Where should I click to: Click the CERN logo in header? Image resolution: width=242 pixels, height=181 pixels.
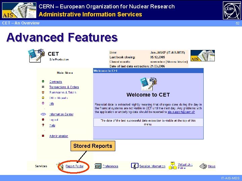[232, 10]
